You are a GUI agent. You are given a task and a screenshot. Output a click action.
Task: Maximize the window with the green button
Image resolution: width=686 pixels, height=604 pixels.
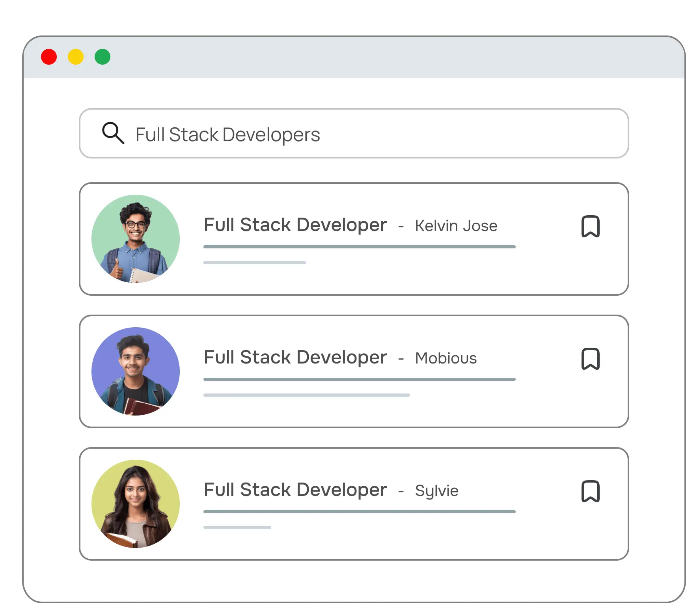coord(103,57)
